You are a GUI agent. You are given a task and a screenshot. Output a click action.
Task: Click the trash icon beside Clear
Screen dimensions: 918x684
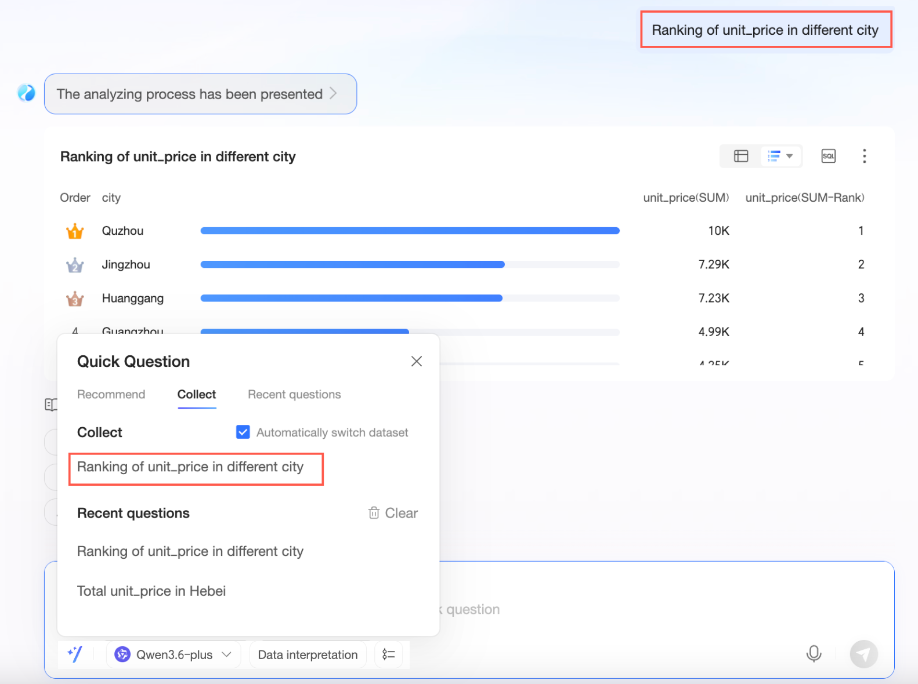374,513
